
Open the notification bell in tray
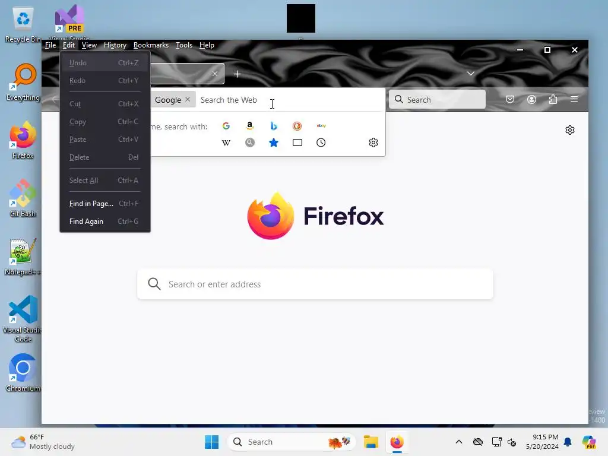(x=568, y=442)
